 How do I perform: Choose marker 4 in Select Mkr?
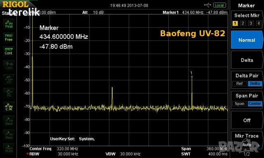(259, 23)
